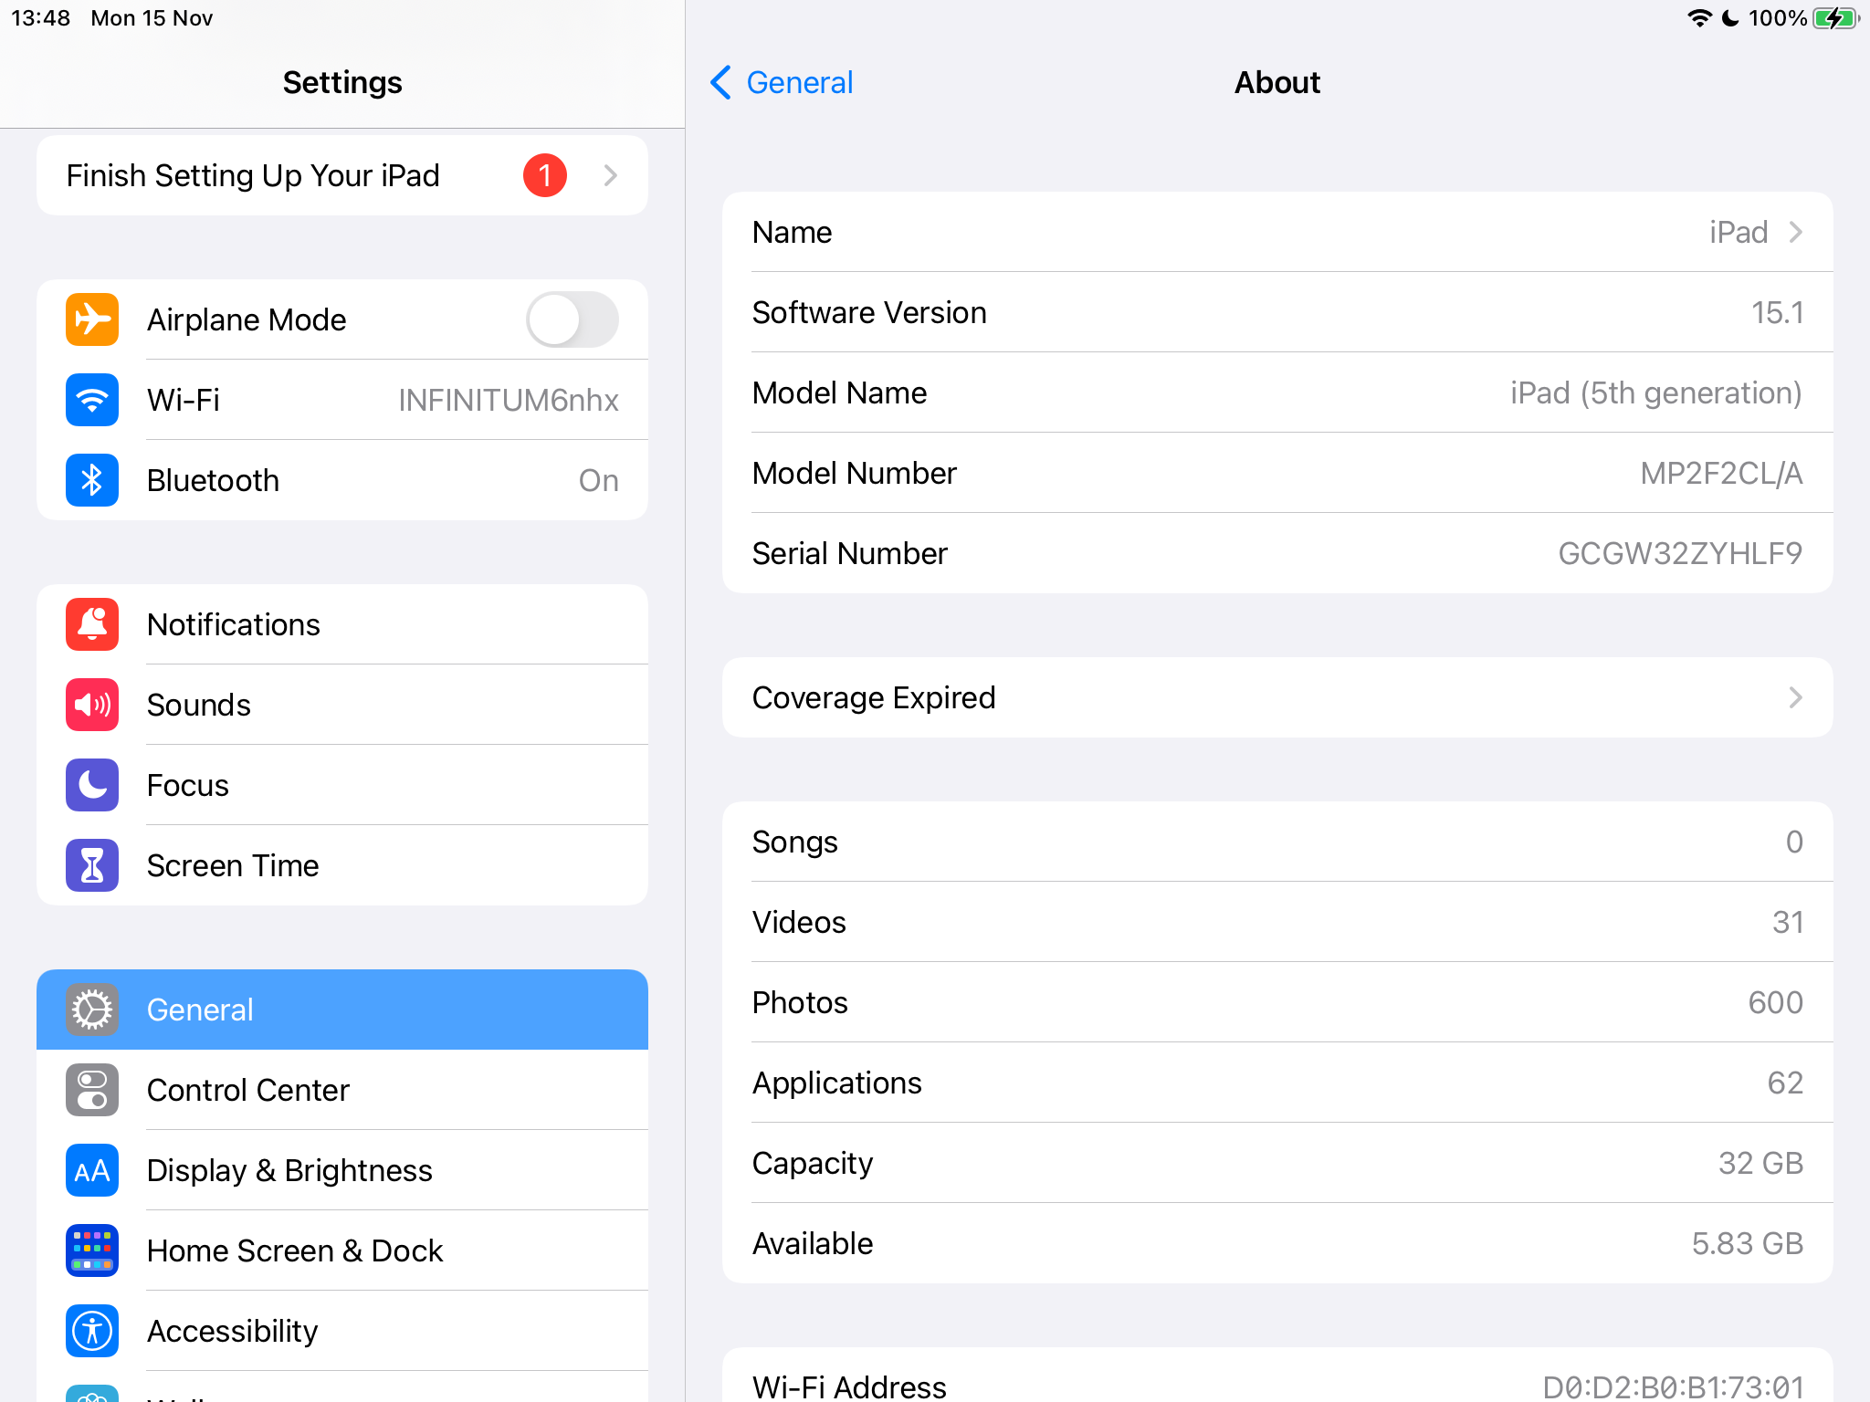Tap the 100% battery percentage

pyautogui.click(x=1777, y=18)
